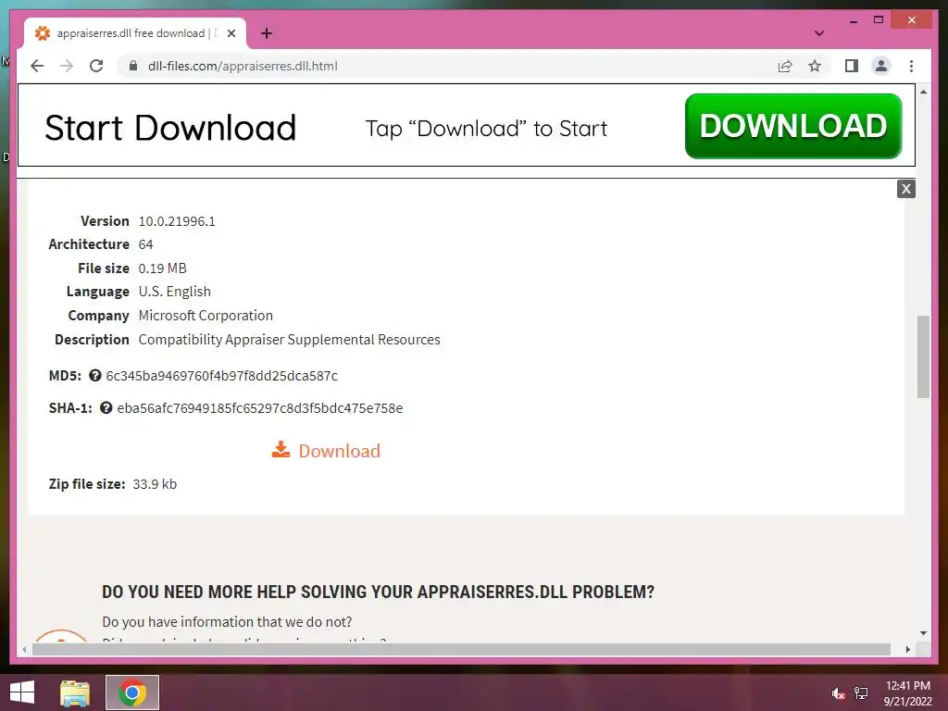Bookmark this page with the star
The image size is (948, 711).
(x=815, y=66)
